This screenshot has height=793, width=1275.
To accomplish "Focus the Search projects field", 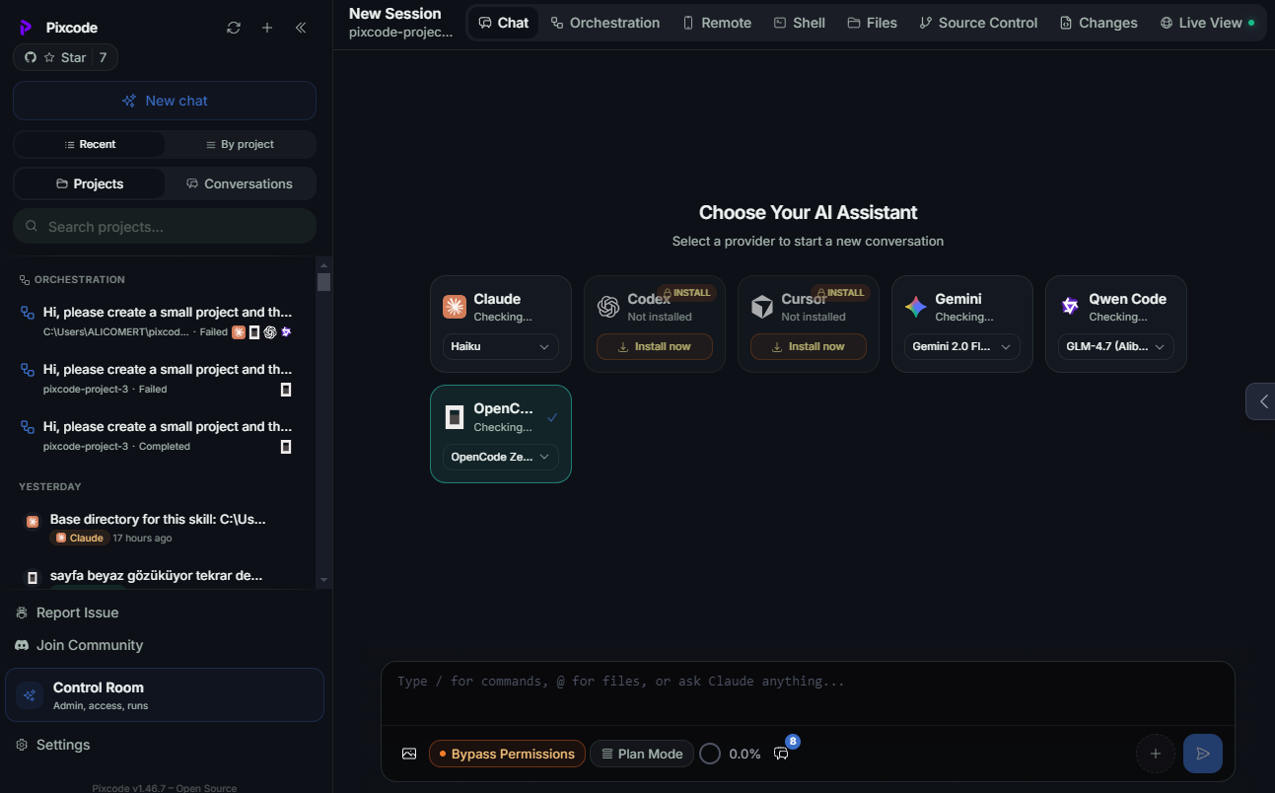I will 165,226.
